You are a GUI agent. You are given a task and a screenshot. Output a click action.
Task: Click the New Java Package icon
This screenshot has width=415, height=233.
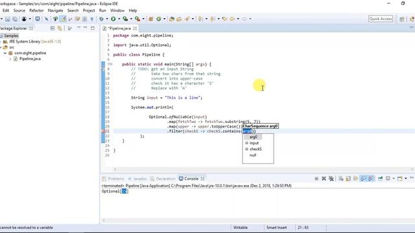coord(151,19)
